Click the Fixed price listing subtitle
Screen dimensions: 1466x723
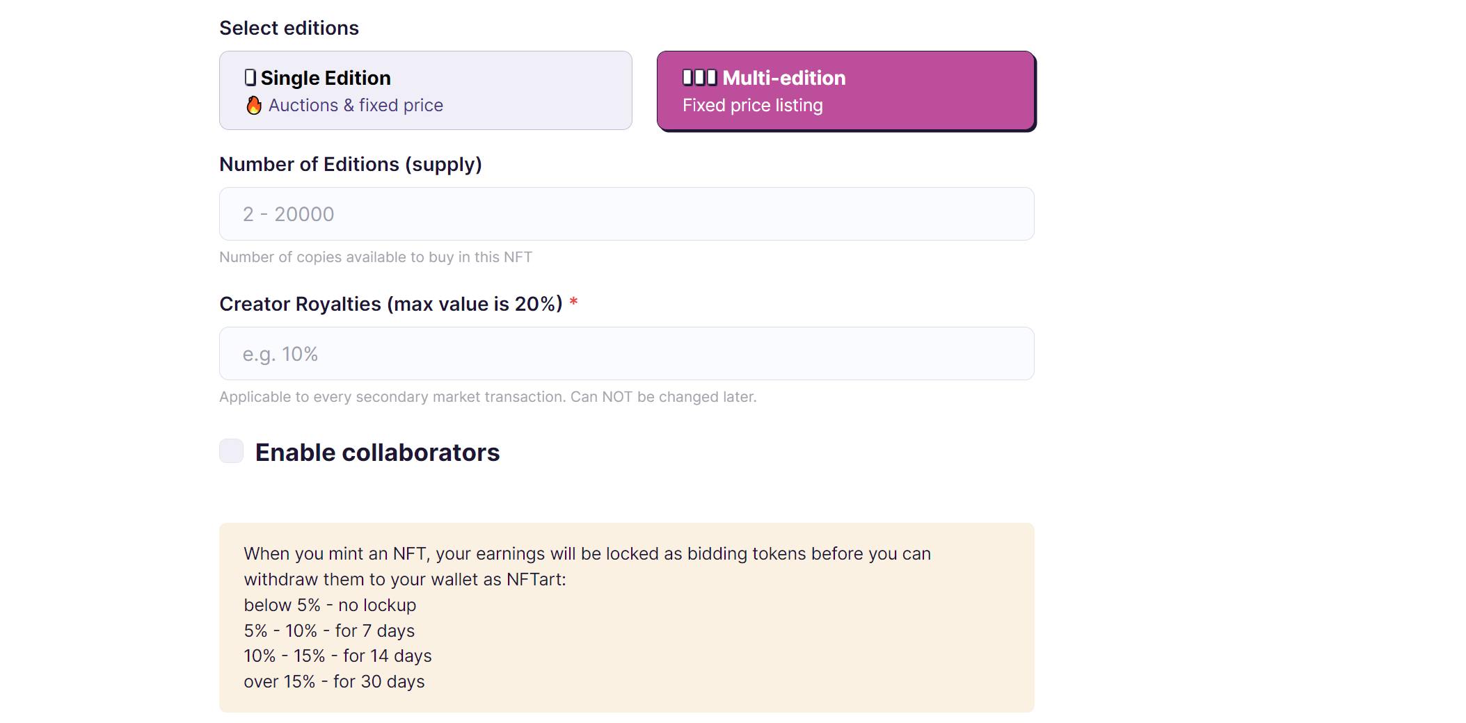752,105
